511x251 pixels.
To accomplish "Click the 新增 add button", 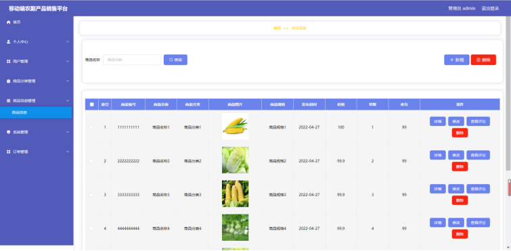I will coord(457,60).
